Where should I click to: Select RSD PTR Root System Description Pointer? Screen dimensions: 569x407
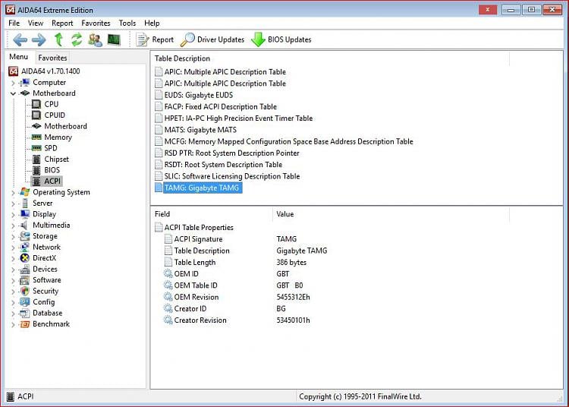231,153
